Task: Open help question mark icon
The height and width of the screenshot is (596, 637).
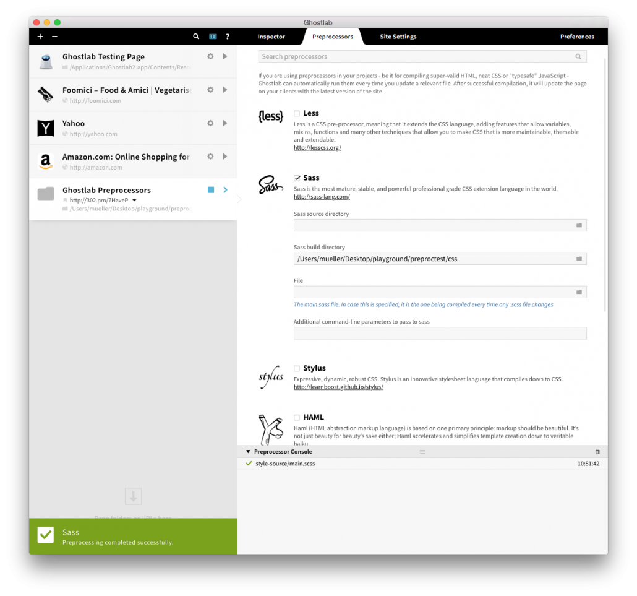Action: tap(228, 37)
